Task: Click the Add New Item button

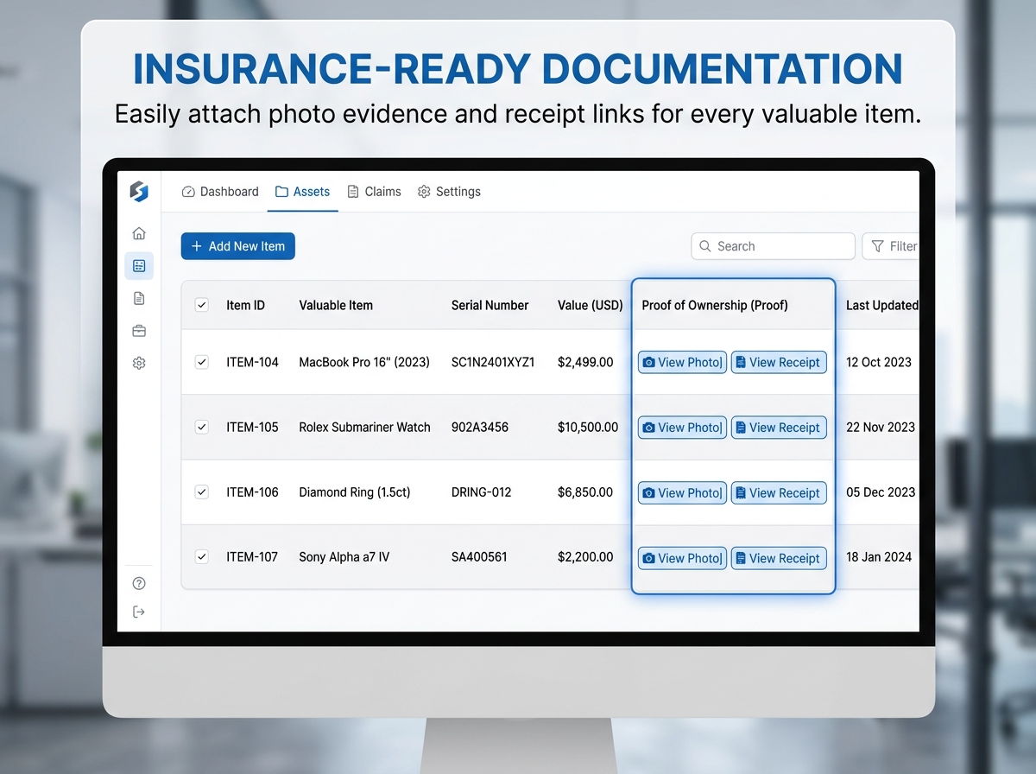Action: coord(238,246)
